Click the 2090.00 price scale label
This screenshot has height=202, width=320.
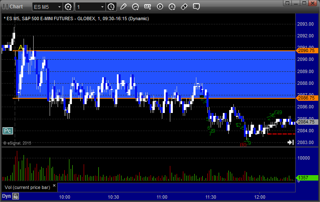point(305,59)
